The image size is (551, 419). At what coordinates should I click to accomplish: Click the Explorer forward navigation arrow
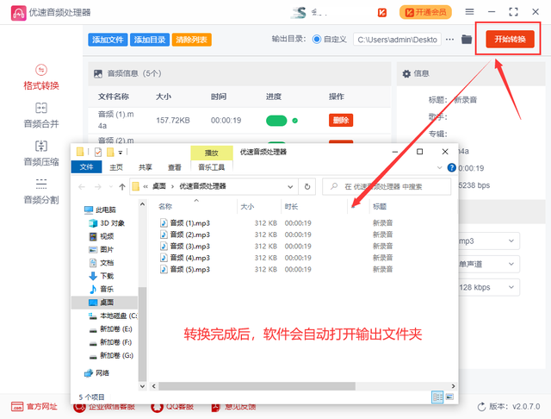(98, 187)
